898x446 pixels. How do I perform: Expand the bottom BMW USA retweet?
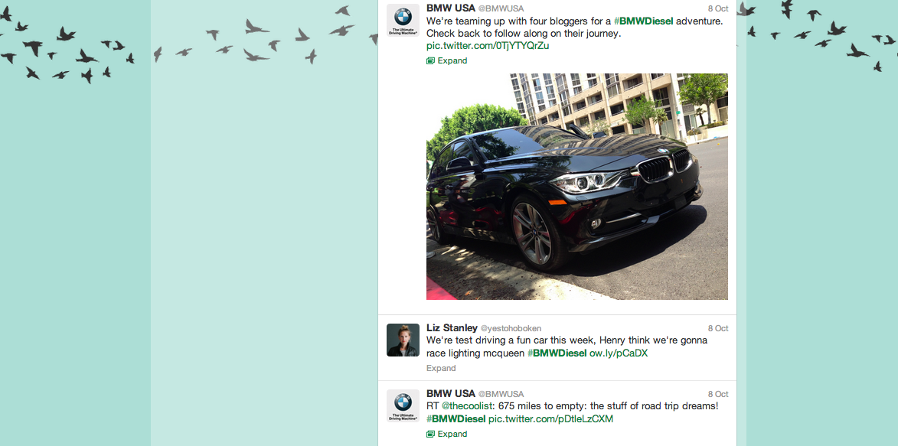pos(452,434)
